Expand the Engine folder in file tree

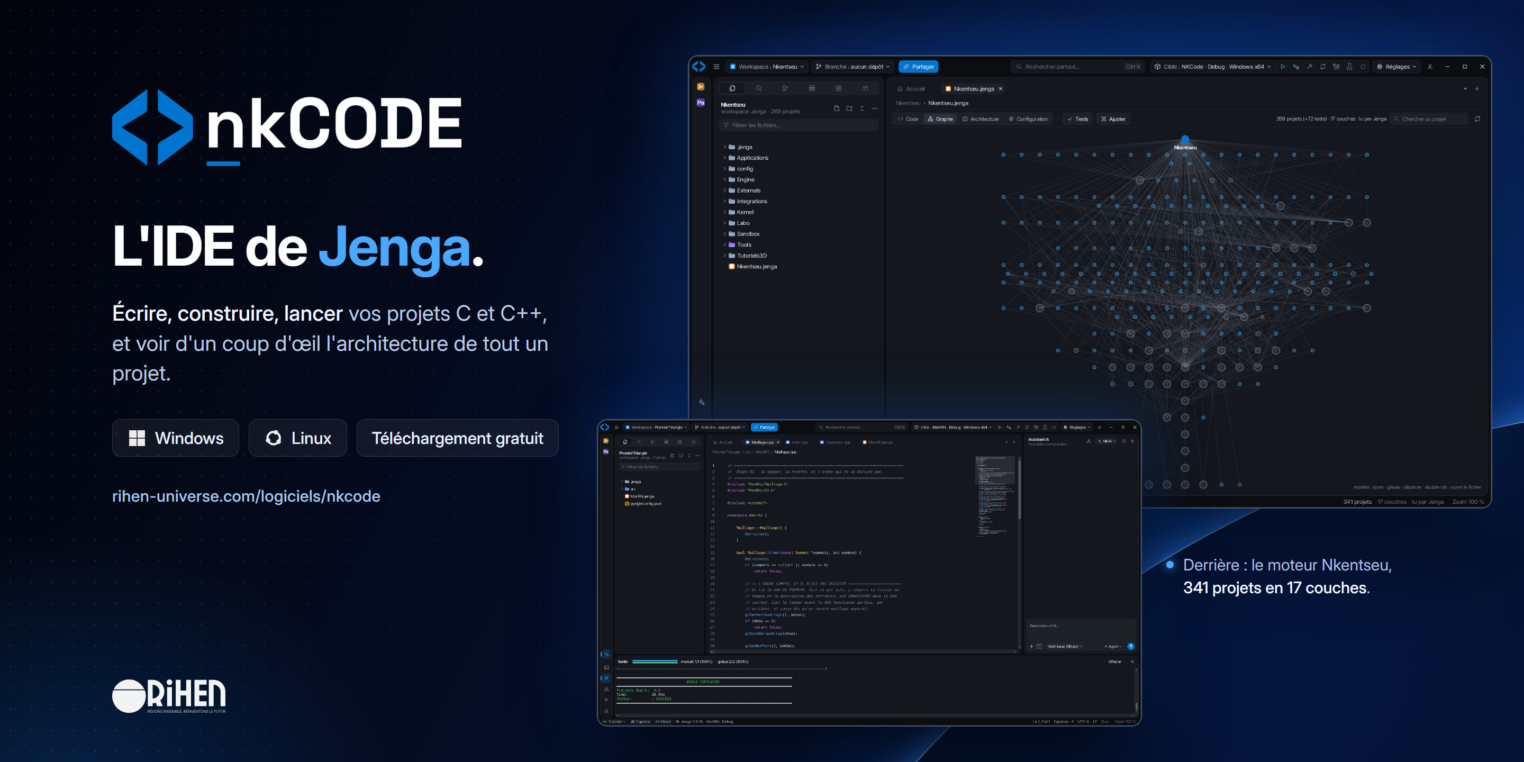click(x=724, y=179)
